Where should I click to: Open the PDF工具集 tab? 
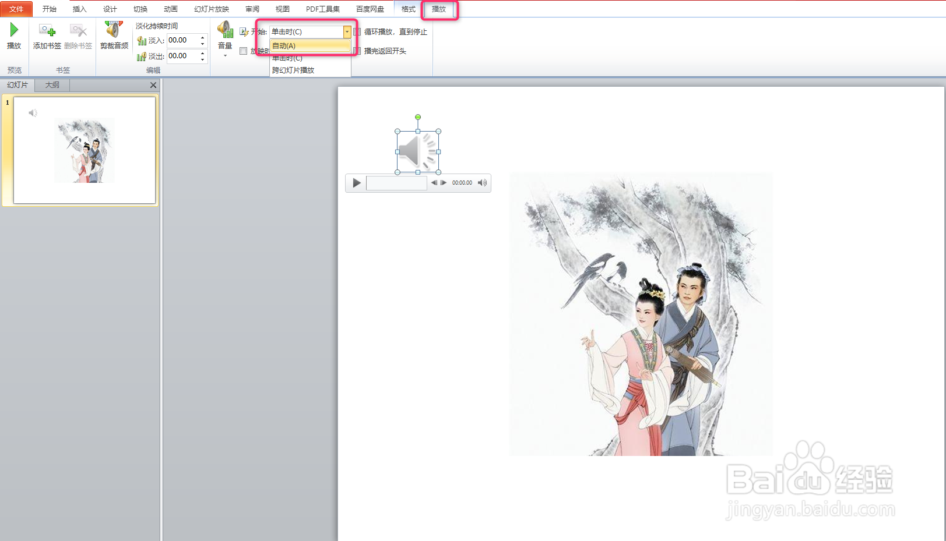coord(322,9)
